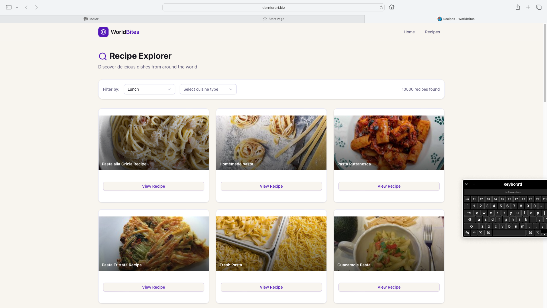Toggle right command key on on-screen keyboard
The height and width of the screenshot is (308, 547).
[530, 233]
